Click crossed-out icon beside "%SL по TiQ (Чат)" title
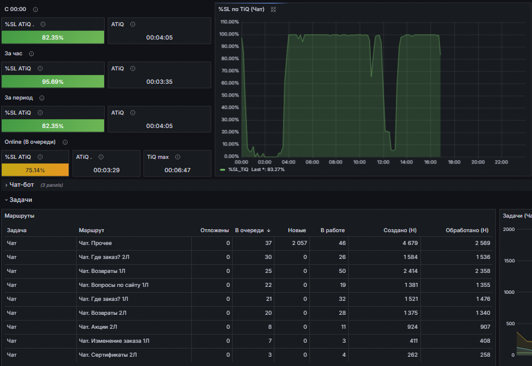Screen dimensions: 532x366 [273, 9]
